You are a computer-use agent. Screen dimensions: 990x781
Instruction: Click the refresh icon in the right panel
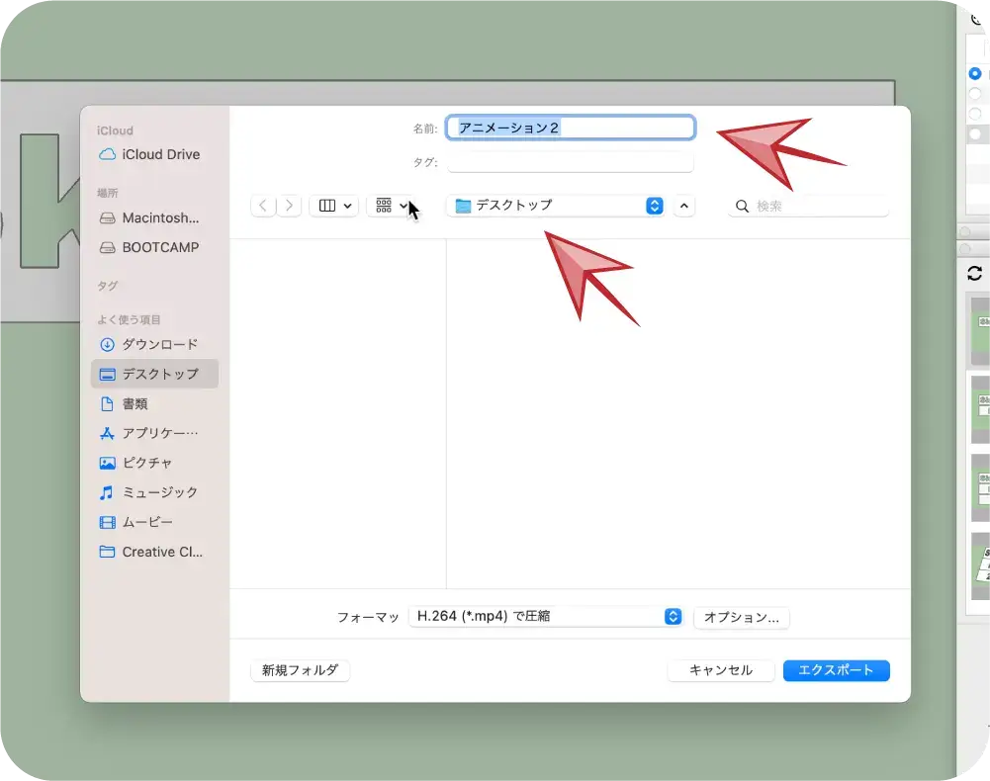974,274
